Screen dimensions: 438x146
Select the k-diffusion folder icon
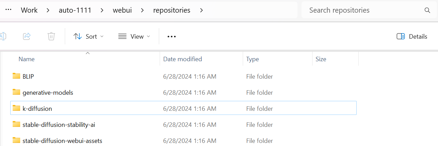click(x=16, y=108)
